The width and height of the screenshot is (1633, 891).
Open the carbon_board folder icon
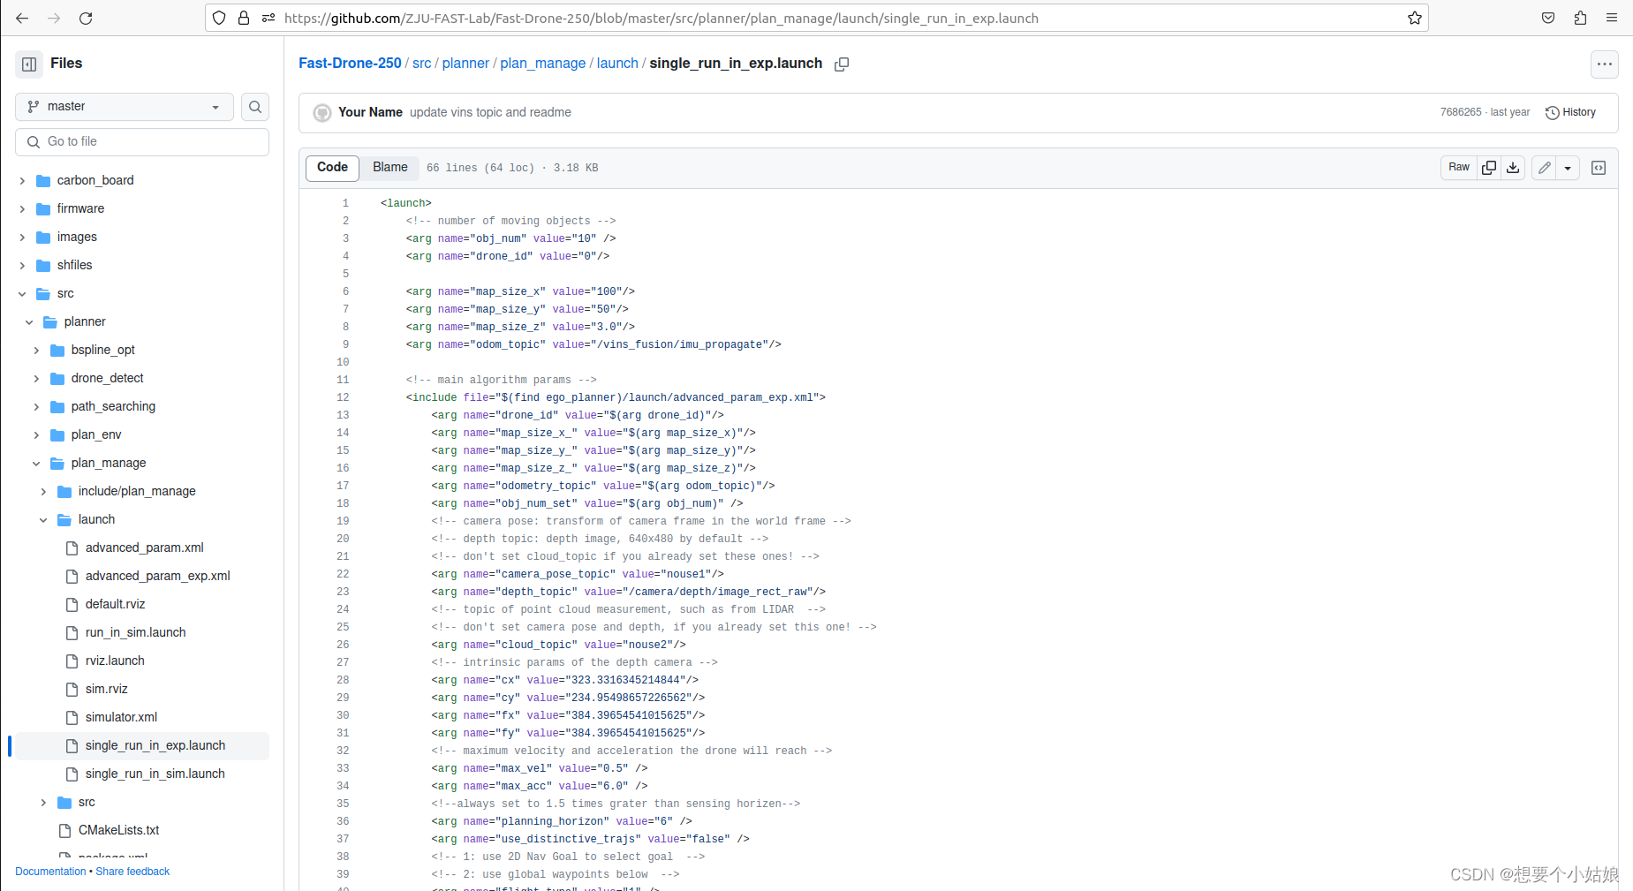pyautogui.click(x=43, y=180)
